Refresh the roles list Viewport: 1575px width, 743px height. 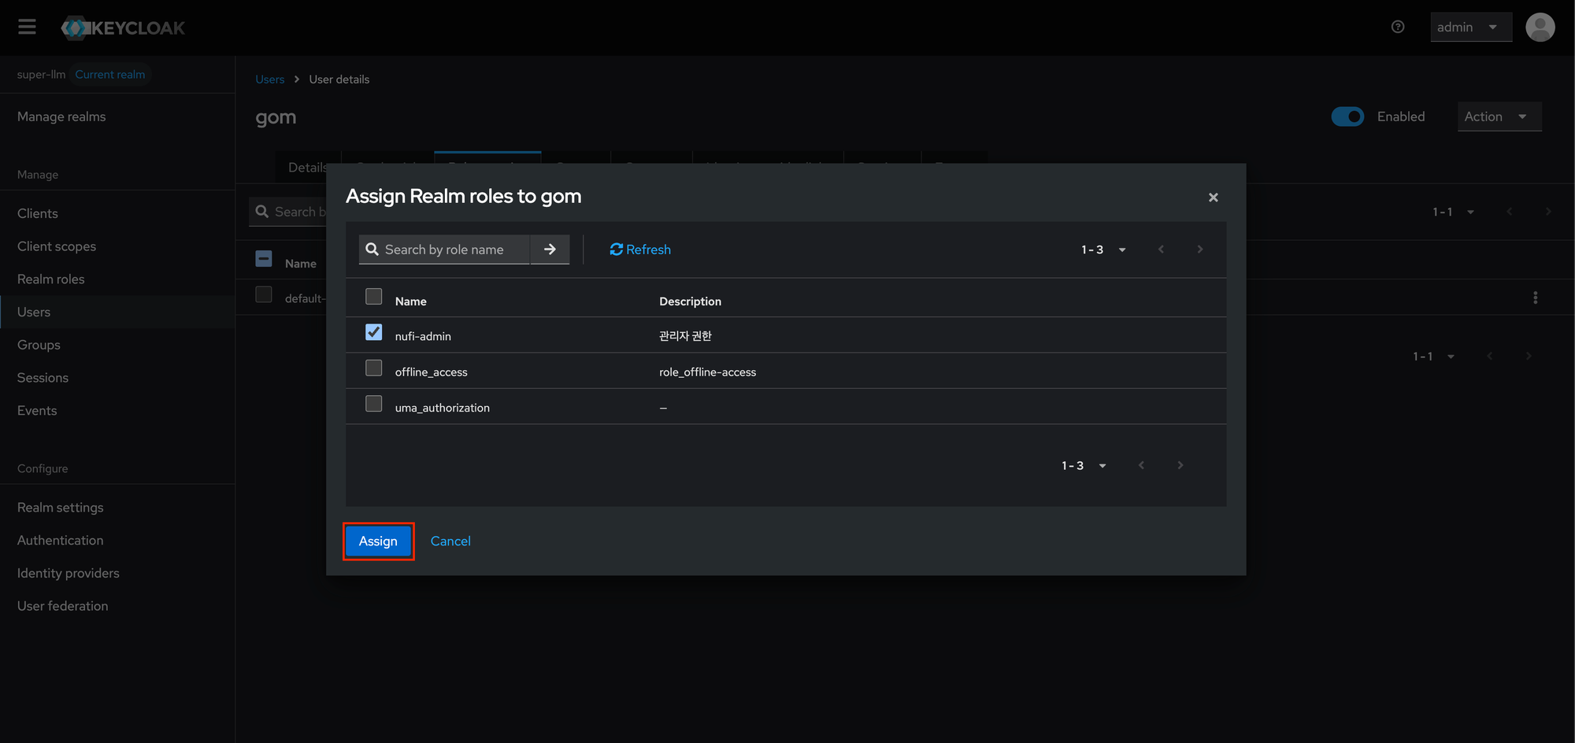[x=640, y=250]
